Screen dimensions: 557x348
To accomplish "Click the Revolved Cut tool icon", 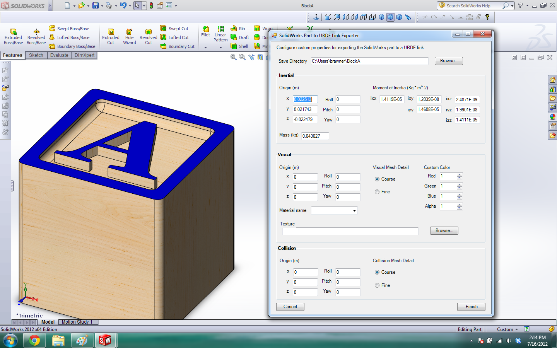I will point(148,32).
